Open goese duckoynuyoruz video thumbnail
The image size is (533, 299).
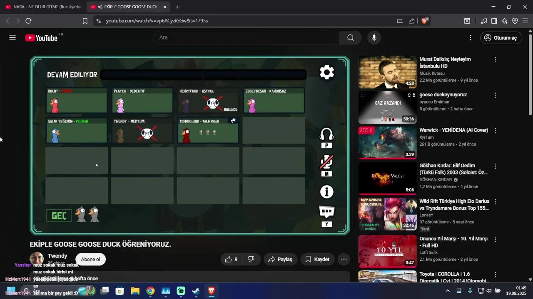pyautogui.click(x=387, y=108)
